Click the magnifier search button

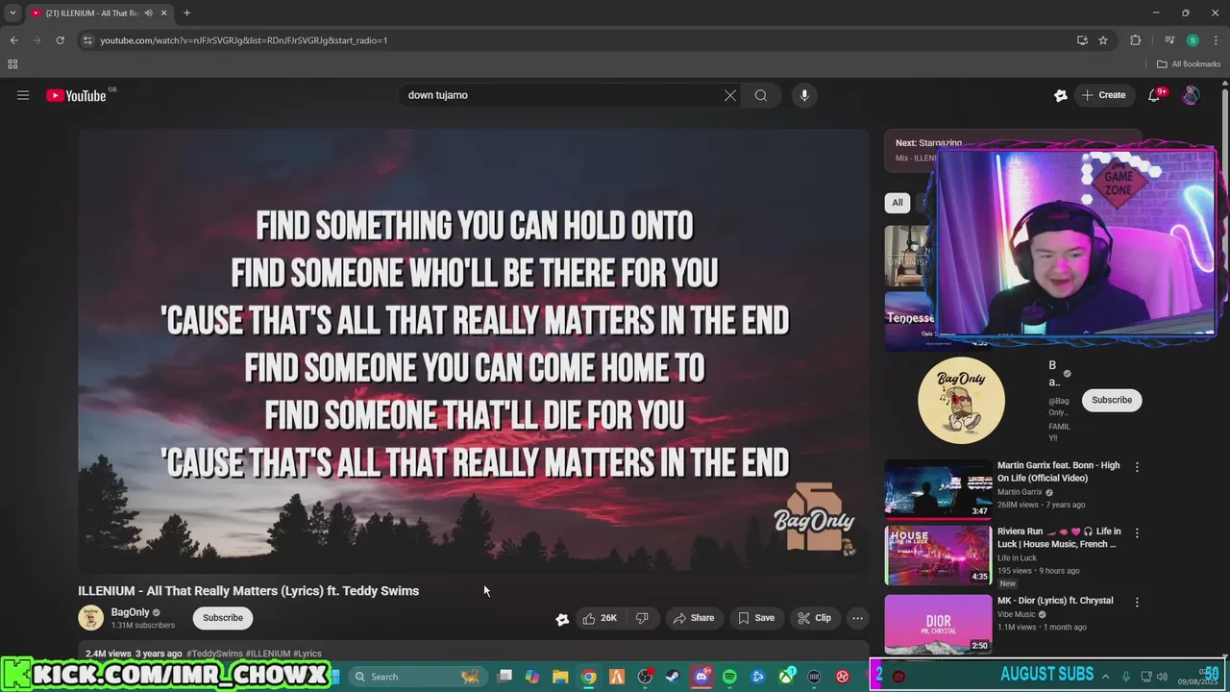[761, 95]
